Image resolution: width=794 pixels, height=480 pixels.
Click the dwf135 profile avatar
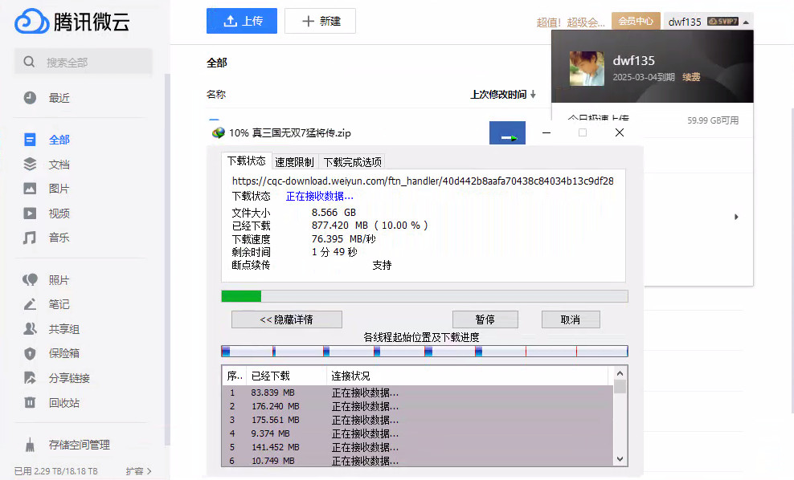point(587,68)
